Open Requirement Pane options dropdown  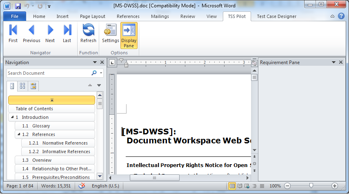click(x=333, y=62)
